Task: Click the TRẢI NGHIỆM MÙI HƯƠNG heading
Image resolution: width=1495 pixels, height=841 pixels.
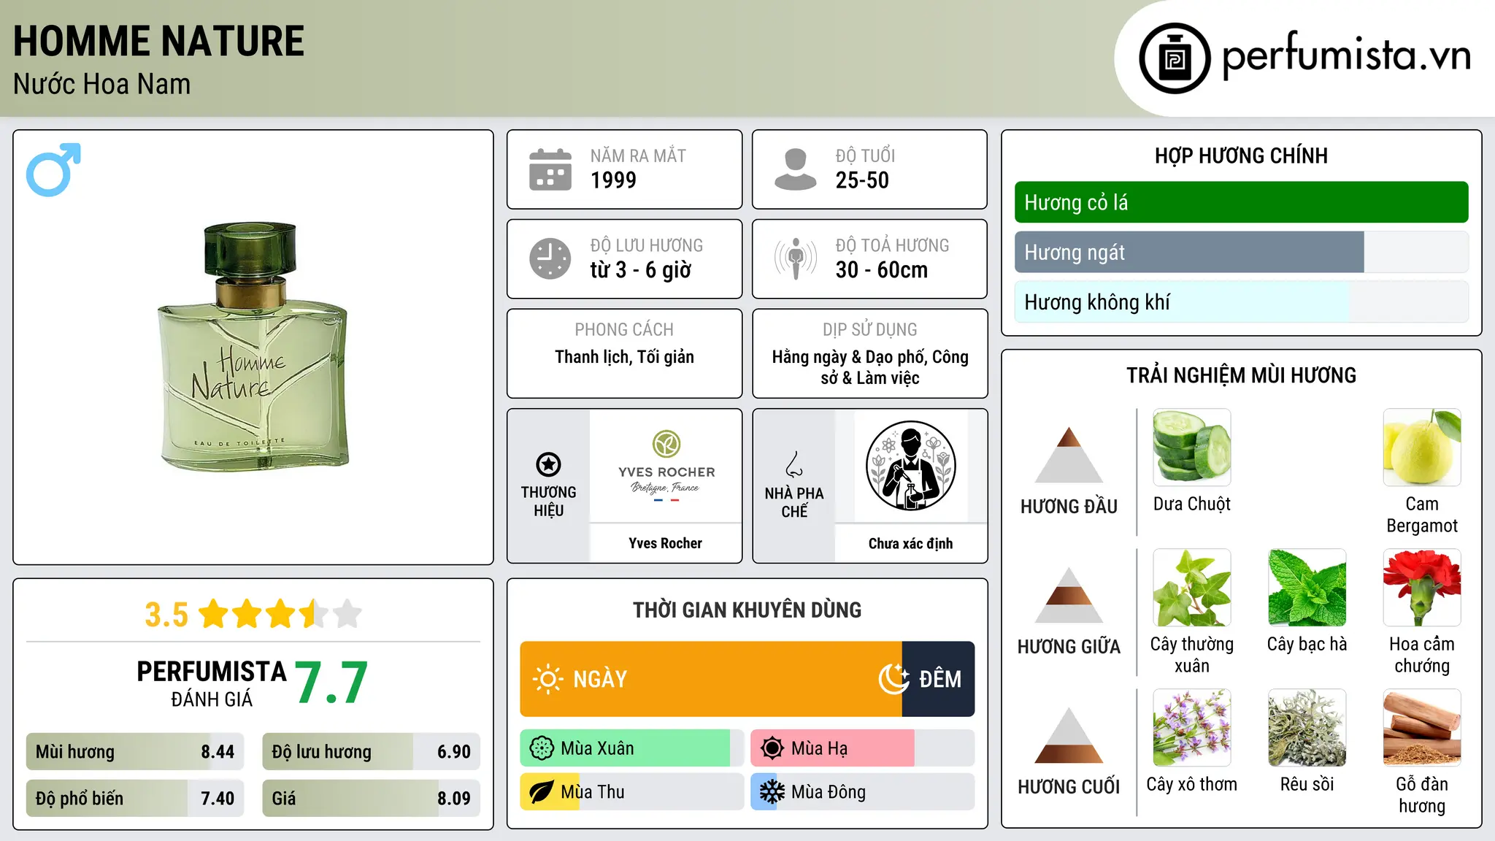Action: coord(1241,375)
